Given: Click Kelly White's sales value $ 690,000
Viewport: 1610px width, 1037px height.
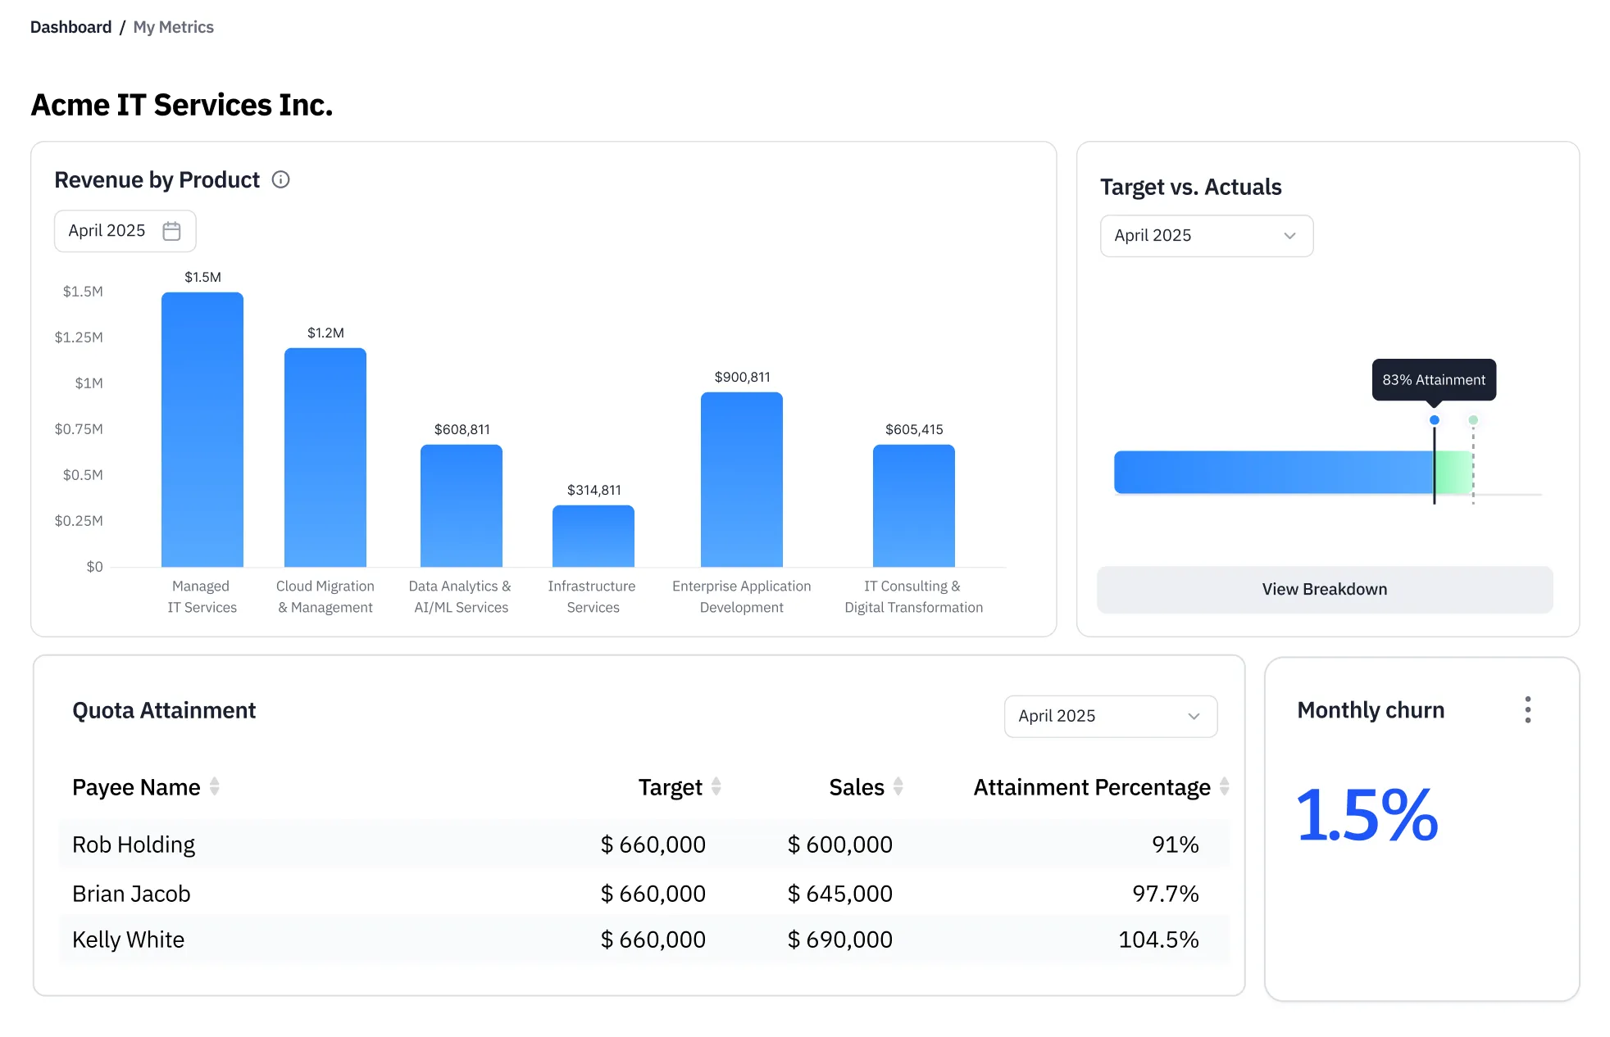Looking at the screenshot, I should [x=840, y=940].
